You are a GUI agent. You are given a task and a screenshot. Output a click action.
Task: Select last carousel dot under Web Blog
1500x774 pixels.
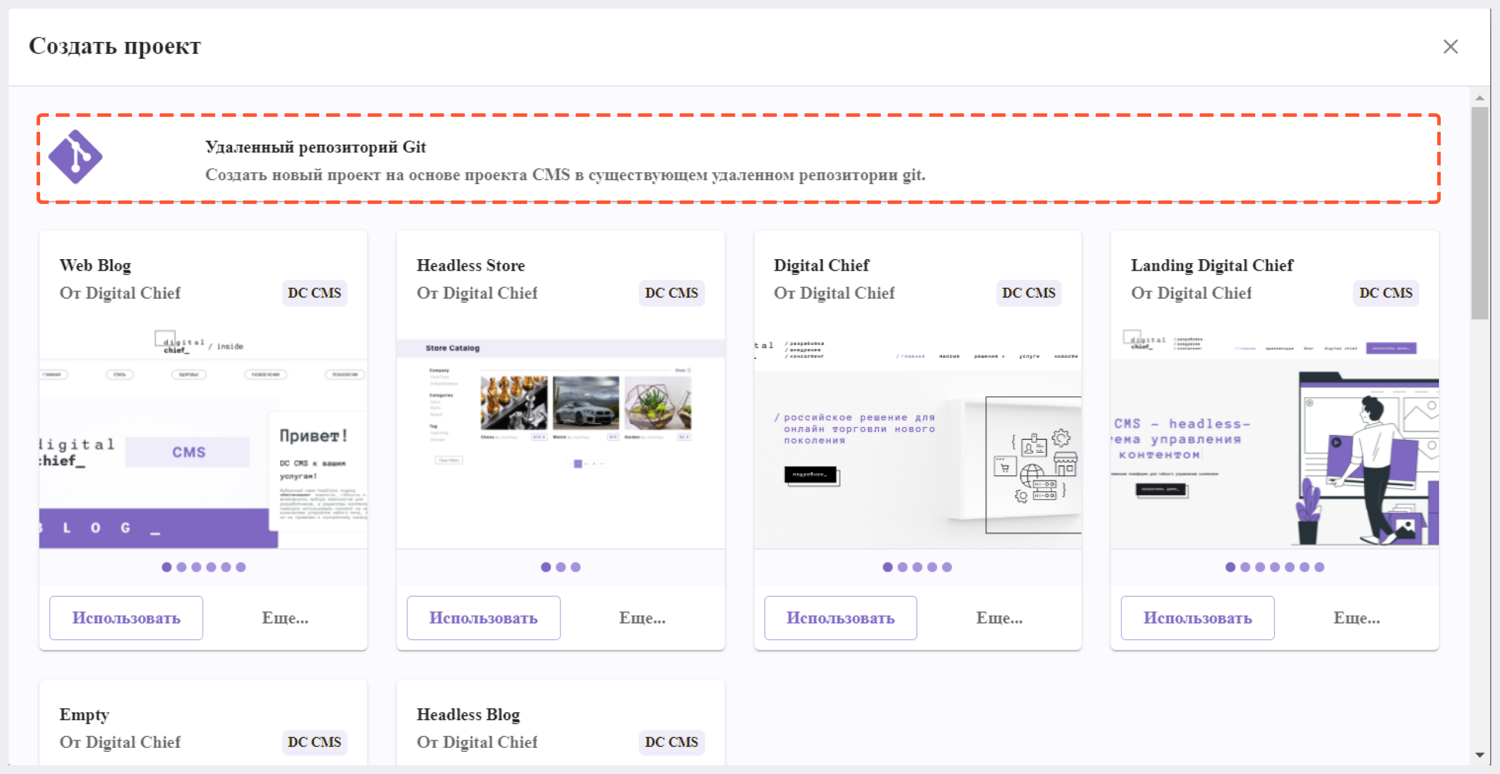241,567
